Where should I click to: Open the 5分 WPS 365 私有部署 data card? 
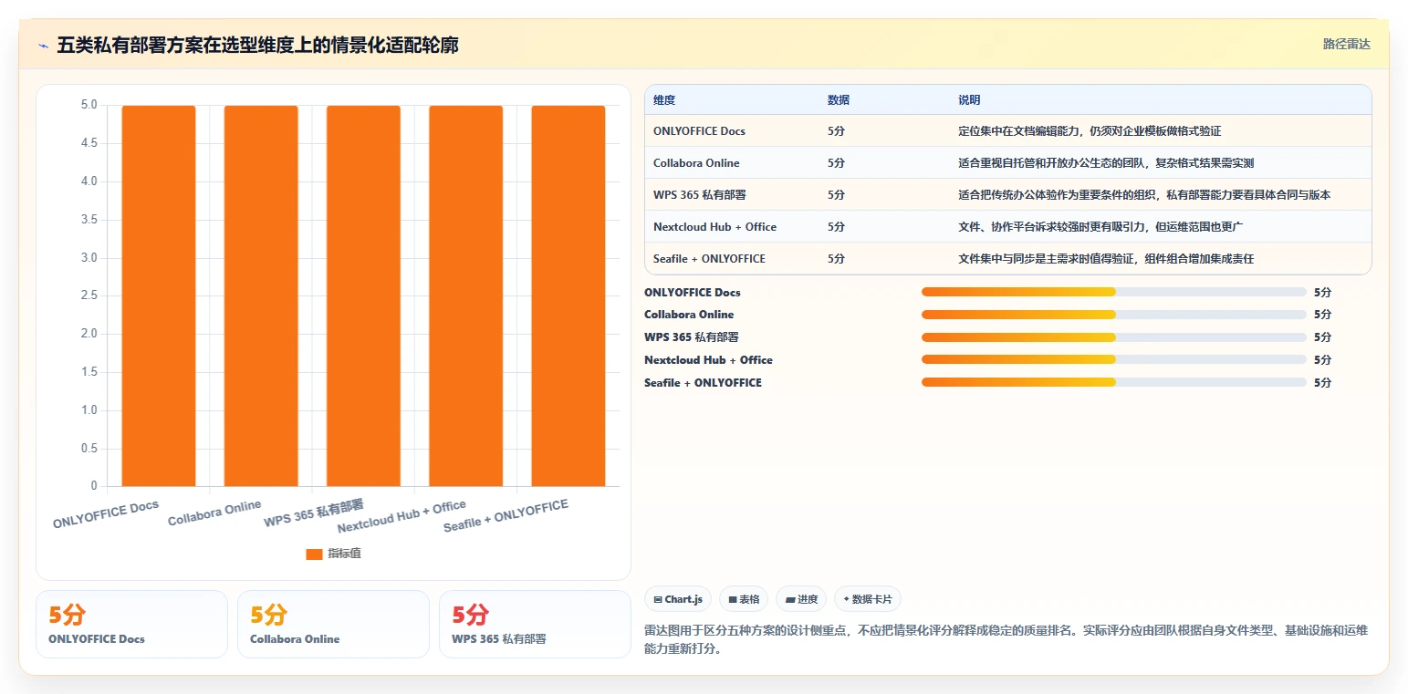[x=535, y=624]
